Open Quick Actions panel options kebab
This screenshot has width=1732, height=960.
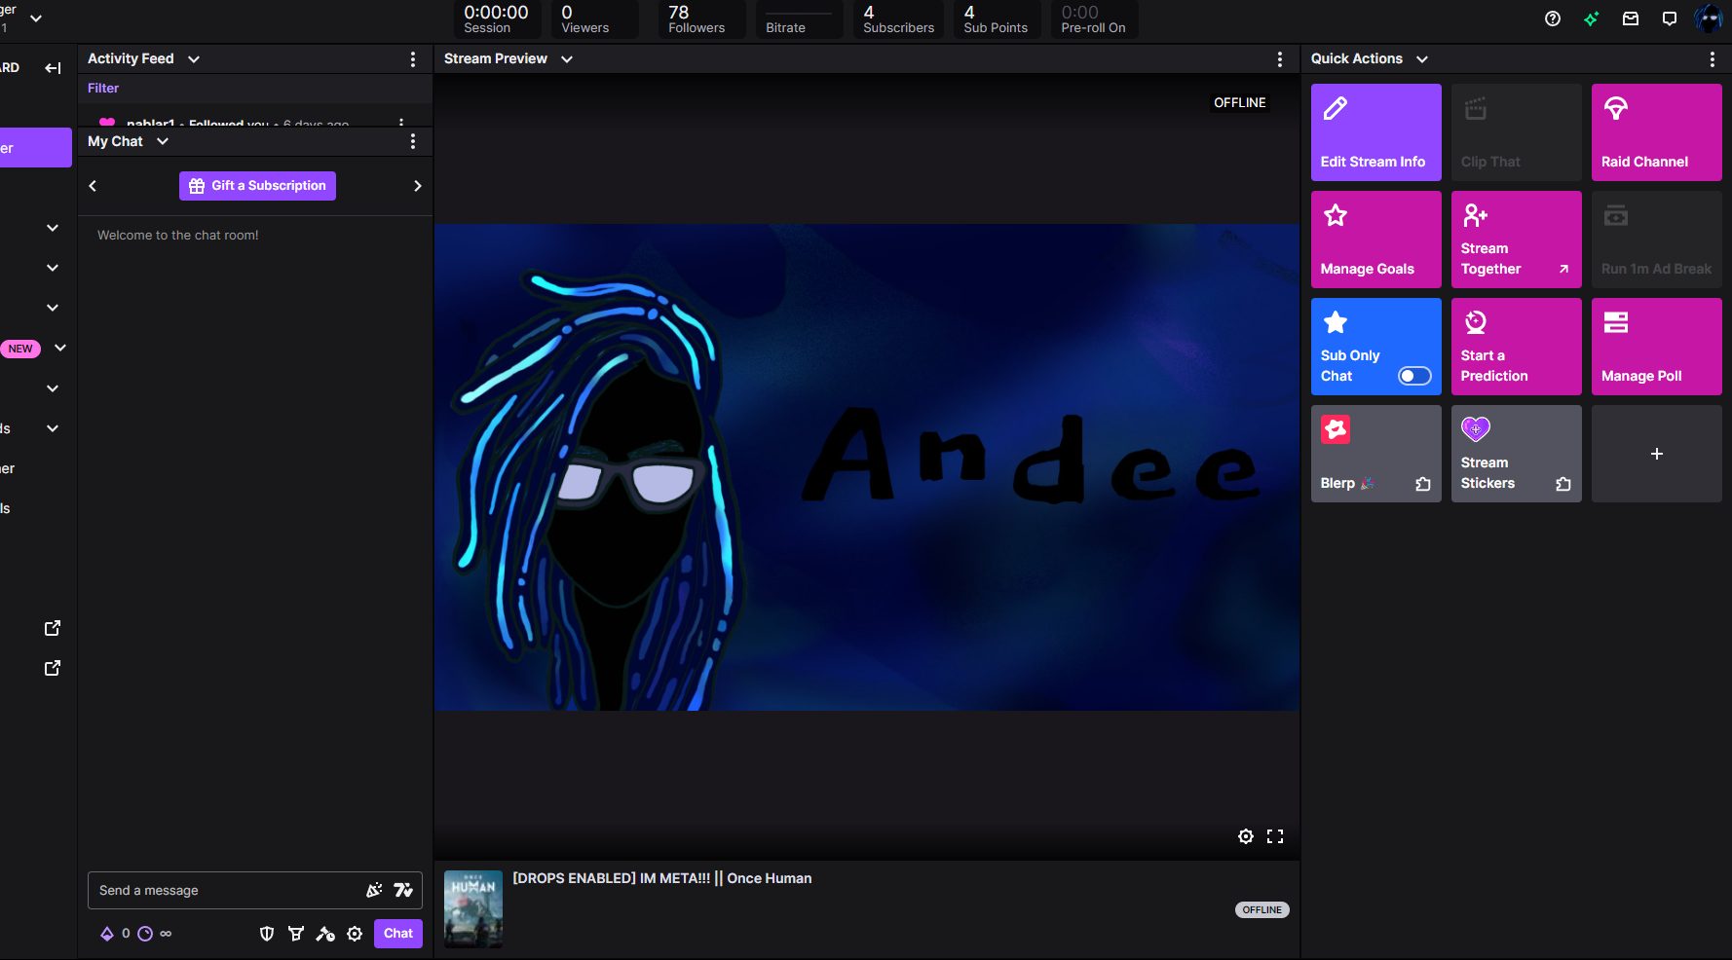(x=1713, y=59)
